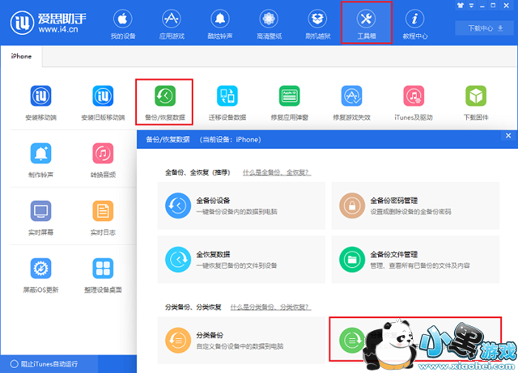This screenshot has height=373, width=518.
Task: Open 下载固件 firmware tool
Action: click(x=476, y=103)
